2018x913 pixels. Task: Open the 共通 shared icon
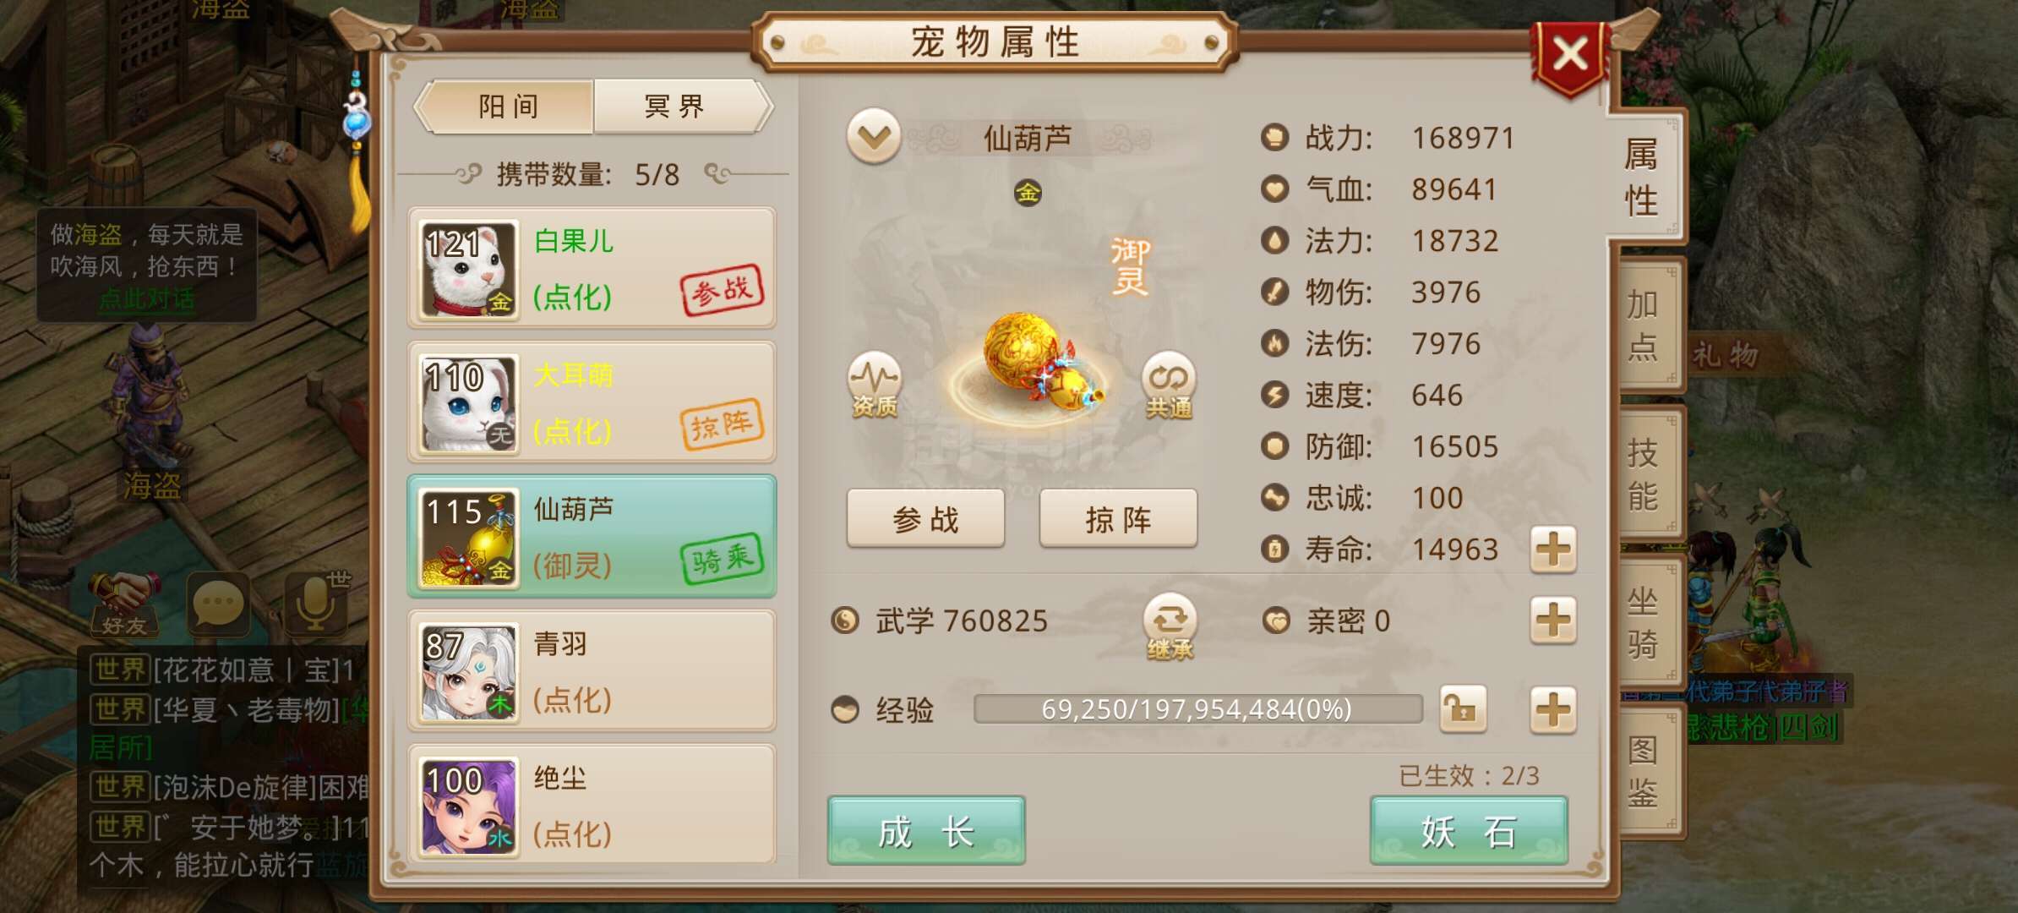1169,385
